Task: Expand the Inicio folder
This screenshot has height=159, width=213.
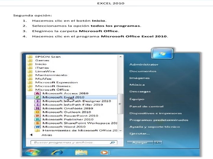Action: 41,64
